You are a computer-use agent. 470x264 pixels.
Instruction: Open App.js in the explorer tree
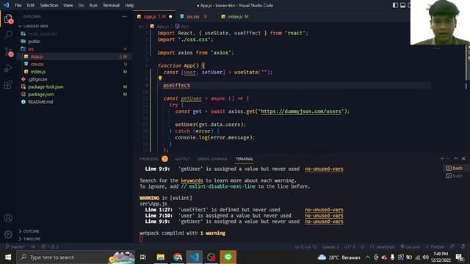coord(74,56)
